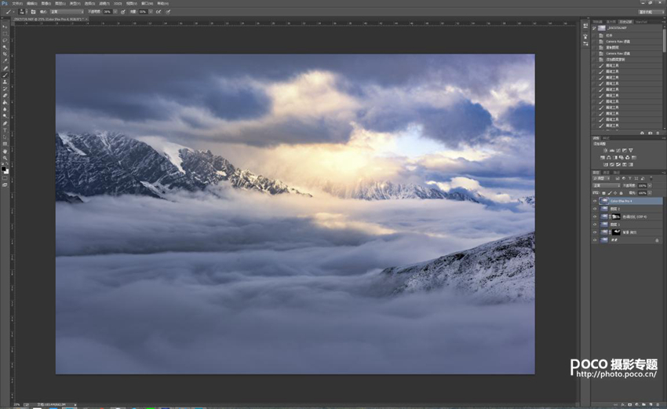The width and height of the screenshot is (667, 409).
Task: Open the layer blend mode dropdown
Action: coord(607,185)
